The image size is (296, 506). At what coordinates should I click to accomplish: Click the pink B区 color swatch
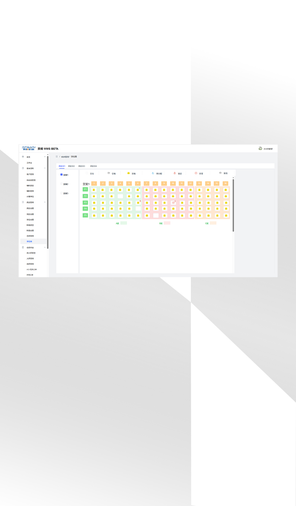tap(167, 223)
